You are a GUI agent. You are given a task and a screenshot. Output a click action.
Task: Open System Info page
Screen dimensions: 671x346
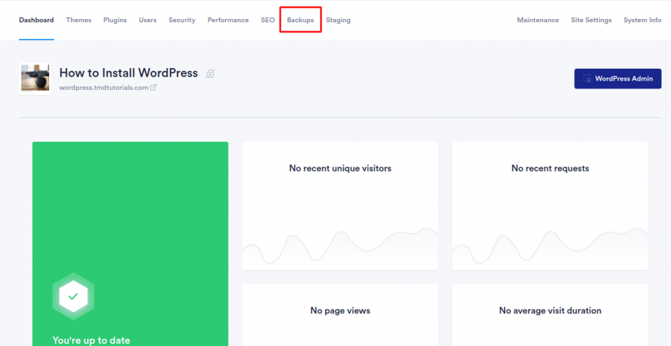tap(642, 20)
